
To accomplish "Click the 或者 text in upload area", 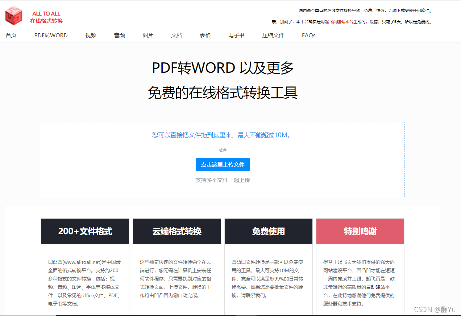I will (x=223, y=150).
